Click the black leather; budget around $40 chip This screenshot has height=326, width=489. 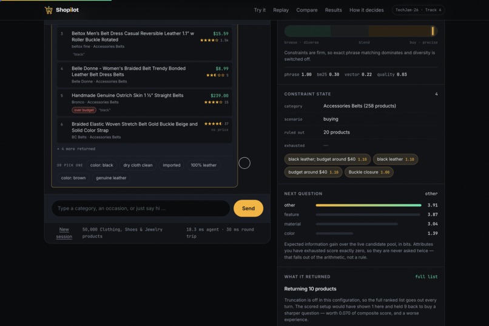tap(328, 159)
